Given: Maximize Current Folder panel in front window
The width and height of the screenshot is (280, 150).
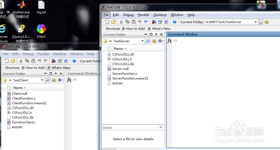Looking at the screenshot, I should (151, 34).
